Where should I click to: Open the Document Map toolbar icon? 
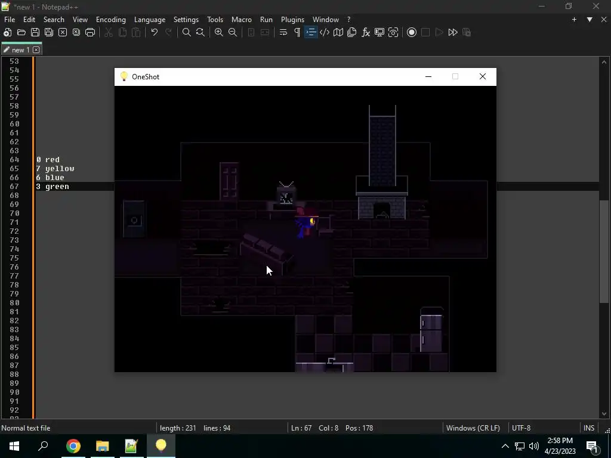tap(338, 32)
